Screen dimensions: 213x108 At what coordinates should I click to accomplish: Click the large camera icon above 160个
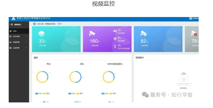(x=92, y=33)
